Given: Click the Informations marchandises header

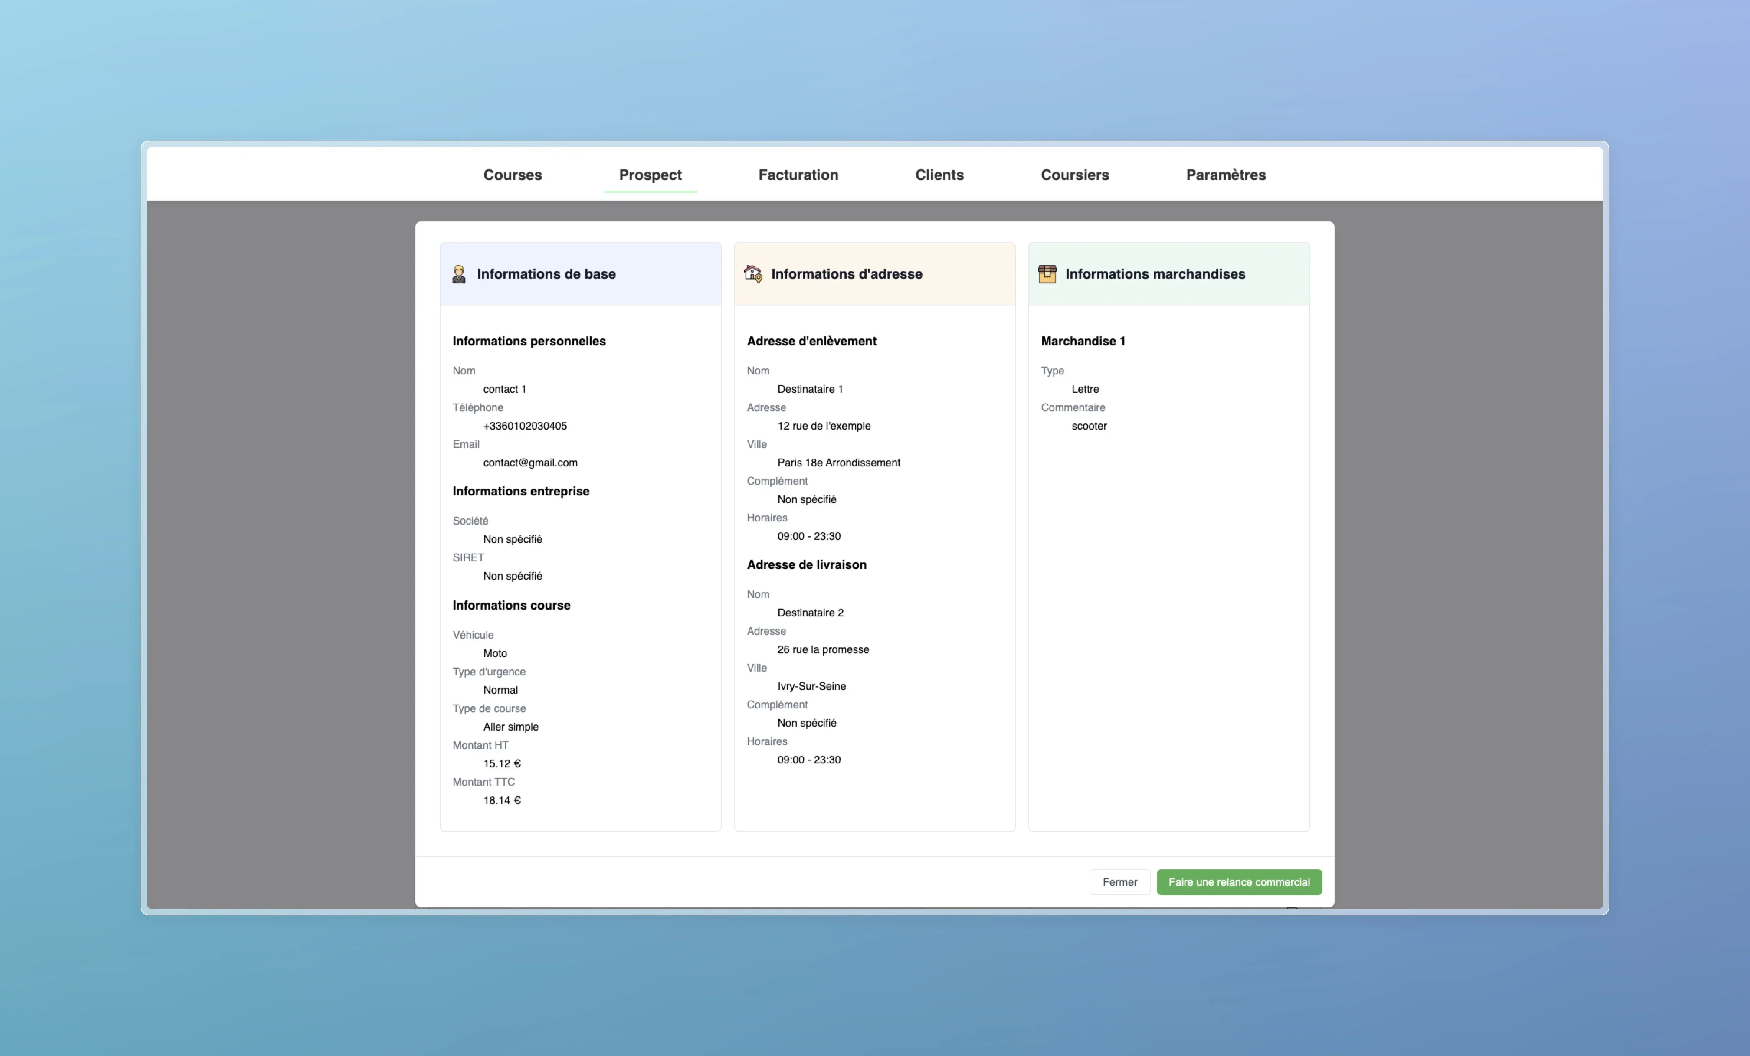Looking at the screenshot, I should point(1155,274).
